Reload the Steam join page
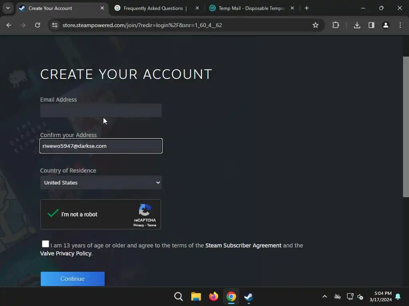Image resolution: width=409 pixels, height=306 pixels. point(38,25)
